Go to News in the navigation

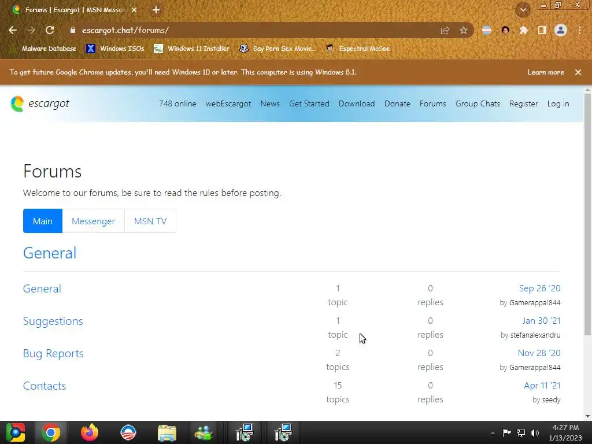tap(270, 104)
